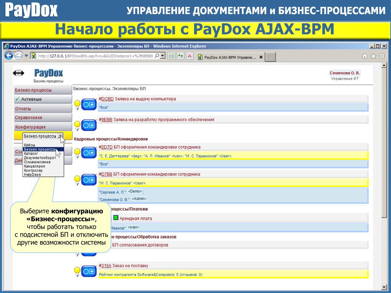
Task: Open the Конфигурация sidebar menu
Action: pyautogui.click(x=43, y=127)
